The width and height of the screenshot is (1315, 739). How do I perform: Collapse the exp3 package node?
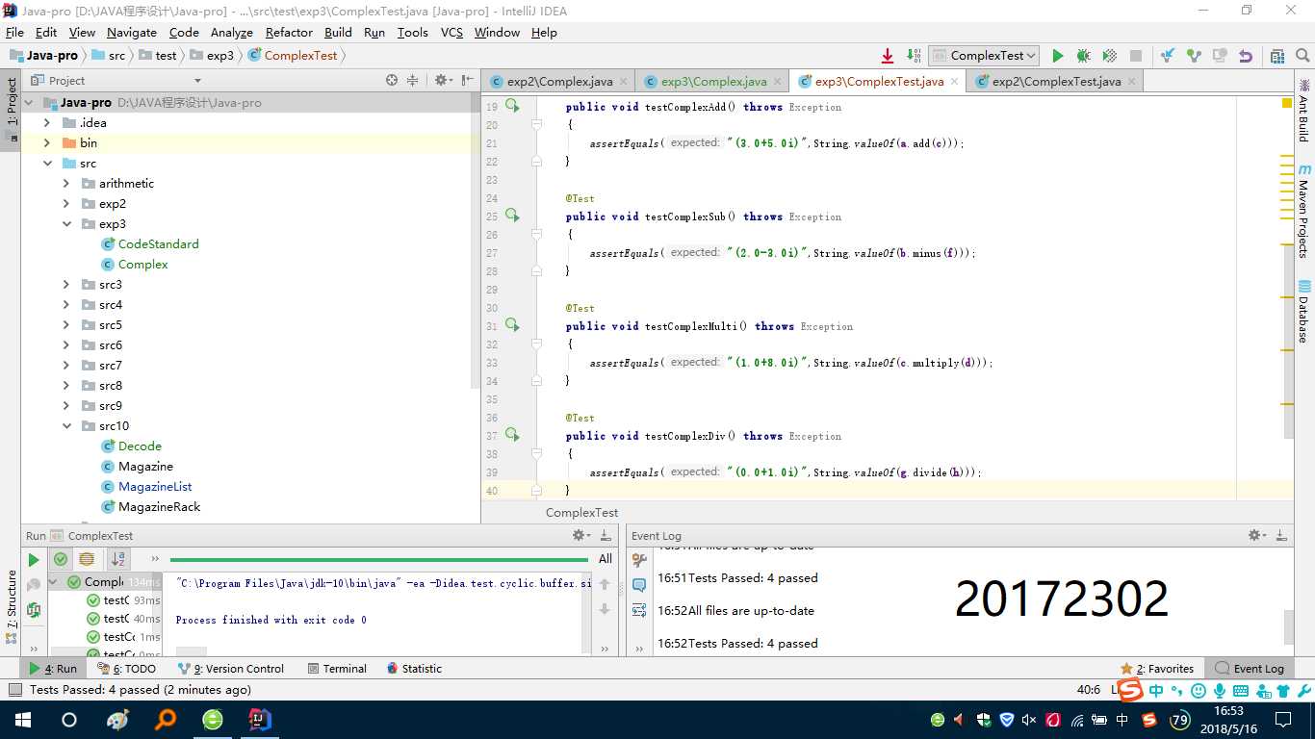[x=66, y=224]
